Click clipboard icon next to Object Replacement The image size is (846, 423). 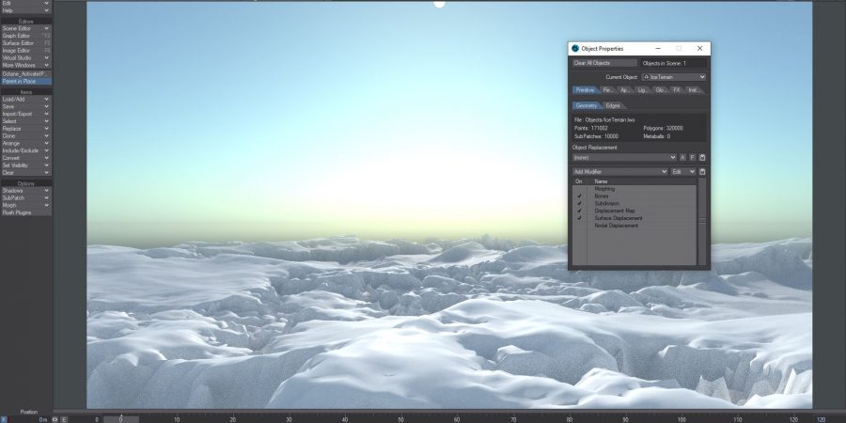point(702,157)
